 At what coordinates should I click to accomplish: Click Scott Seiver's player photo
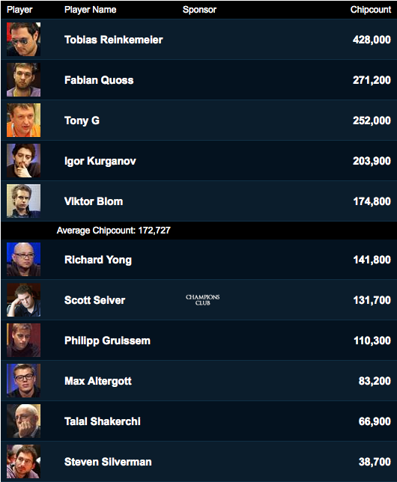pos(23,300)
